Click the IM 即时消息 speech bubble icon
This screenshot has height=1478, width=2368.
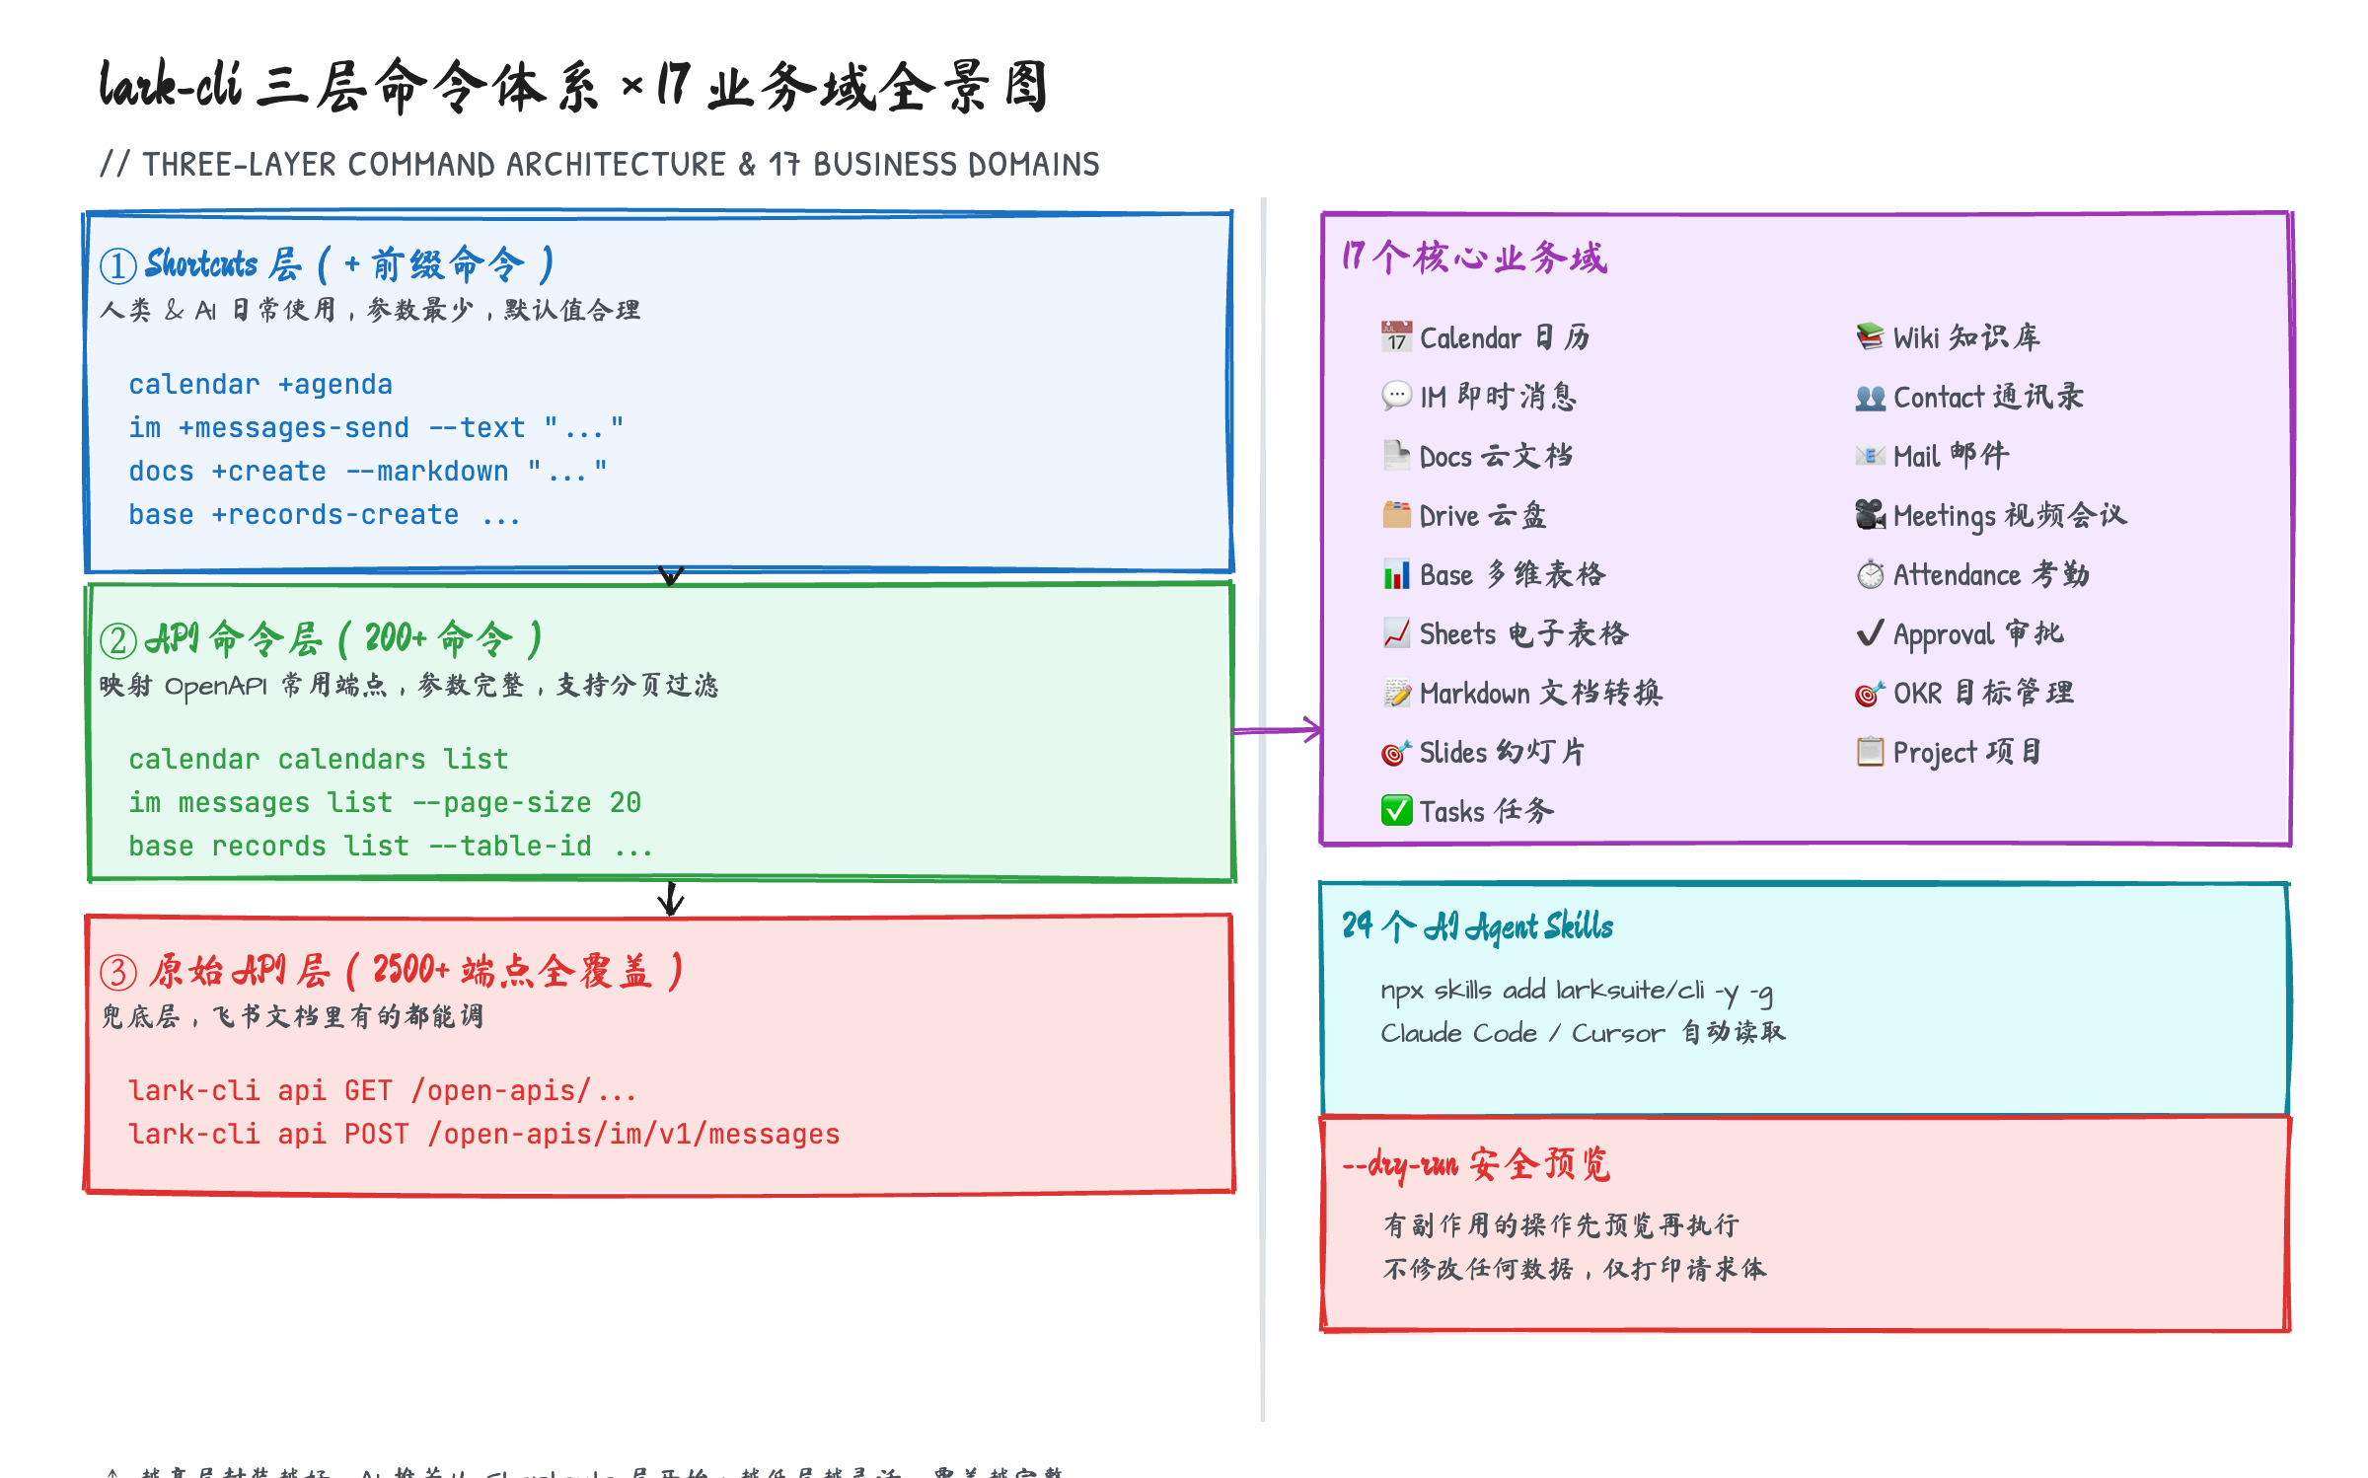coord(1396,397)
